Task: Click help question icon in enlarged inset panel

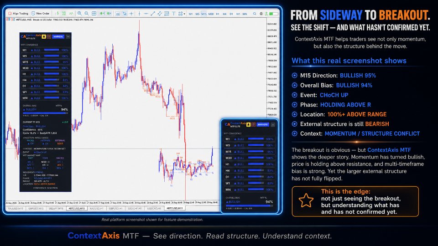Action: (253, 124)
